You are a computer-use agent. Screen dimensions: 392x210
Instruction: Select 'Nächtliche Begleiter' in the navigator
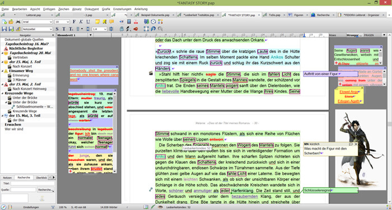26,49
